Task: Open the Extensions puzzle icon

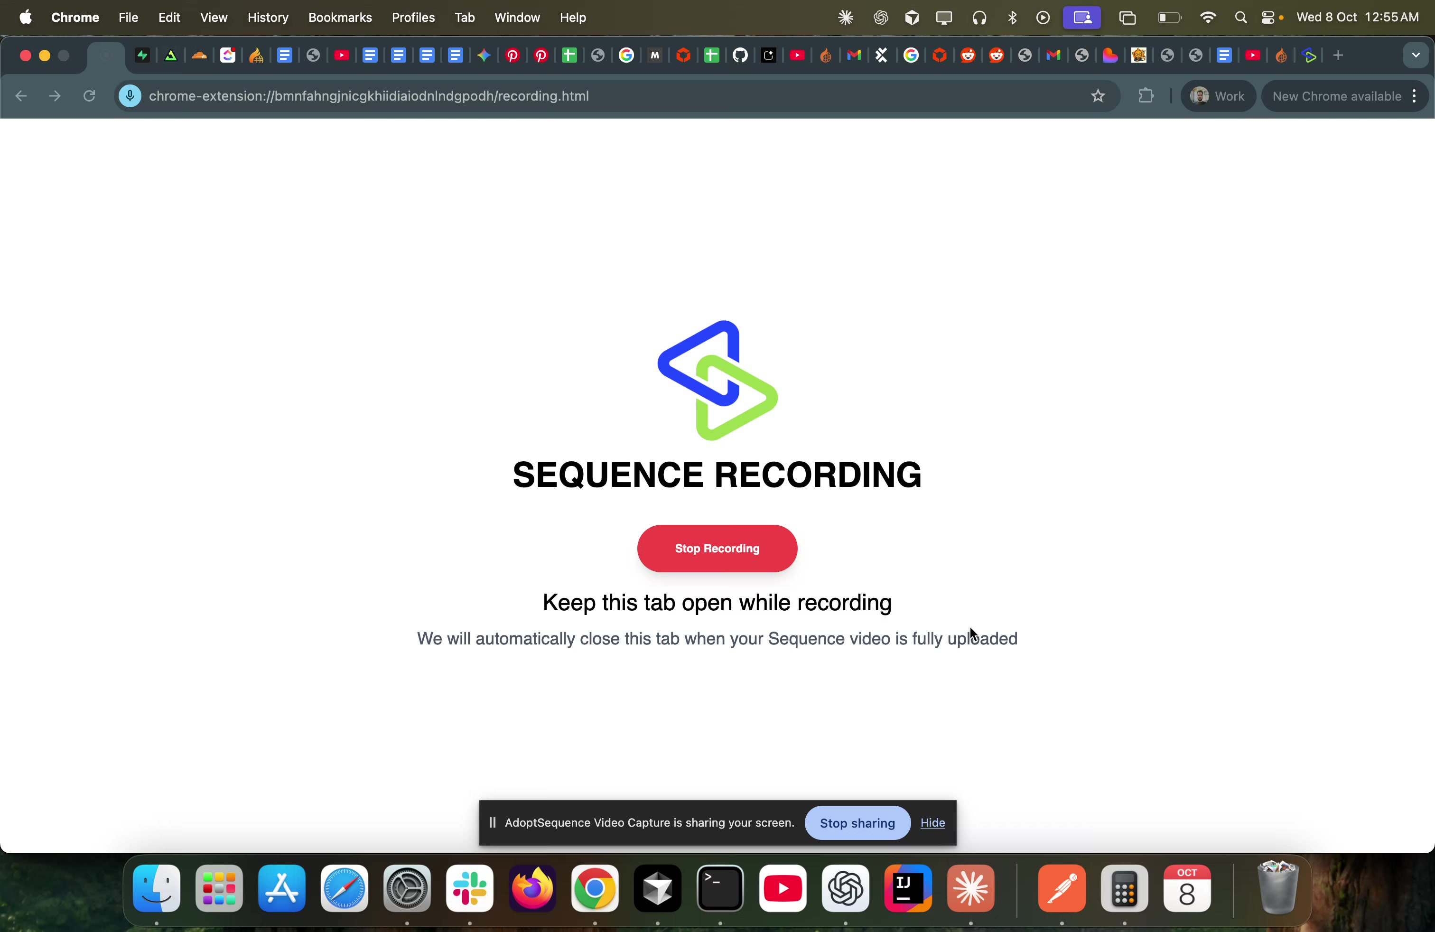Action: click(x=1146, y=96)
